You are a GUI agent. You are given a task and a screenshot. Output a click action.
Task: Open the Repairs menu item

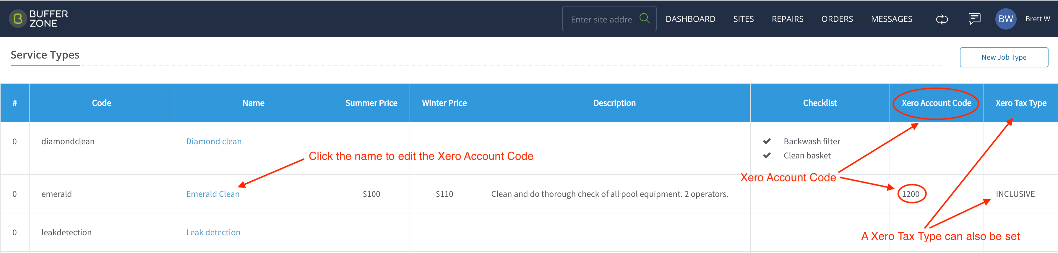click(787, 19)
